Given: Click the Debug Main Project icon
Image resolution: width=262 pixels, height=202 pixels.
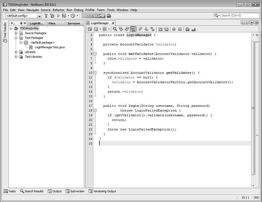Looking at the screenshot, I should click(64, 16).
